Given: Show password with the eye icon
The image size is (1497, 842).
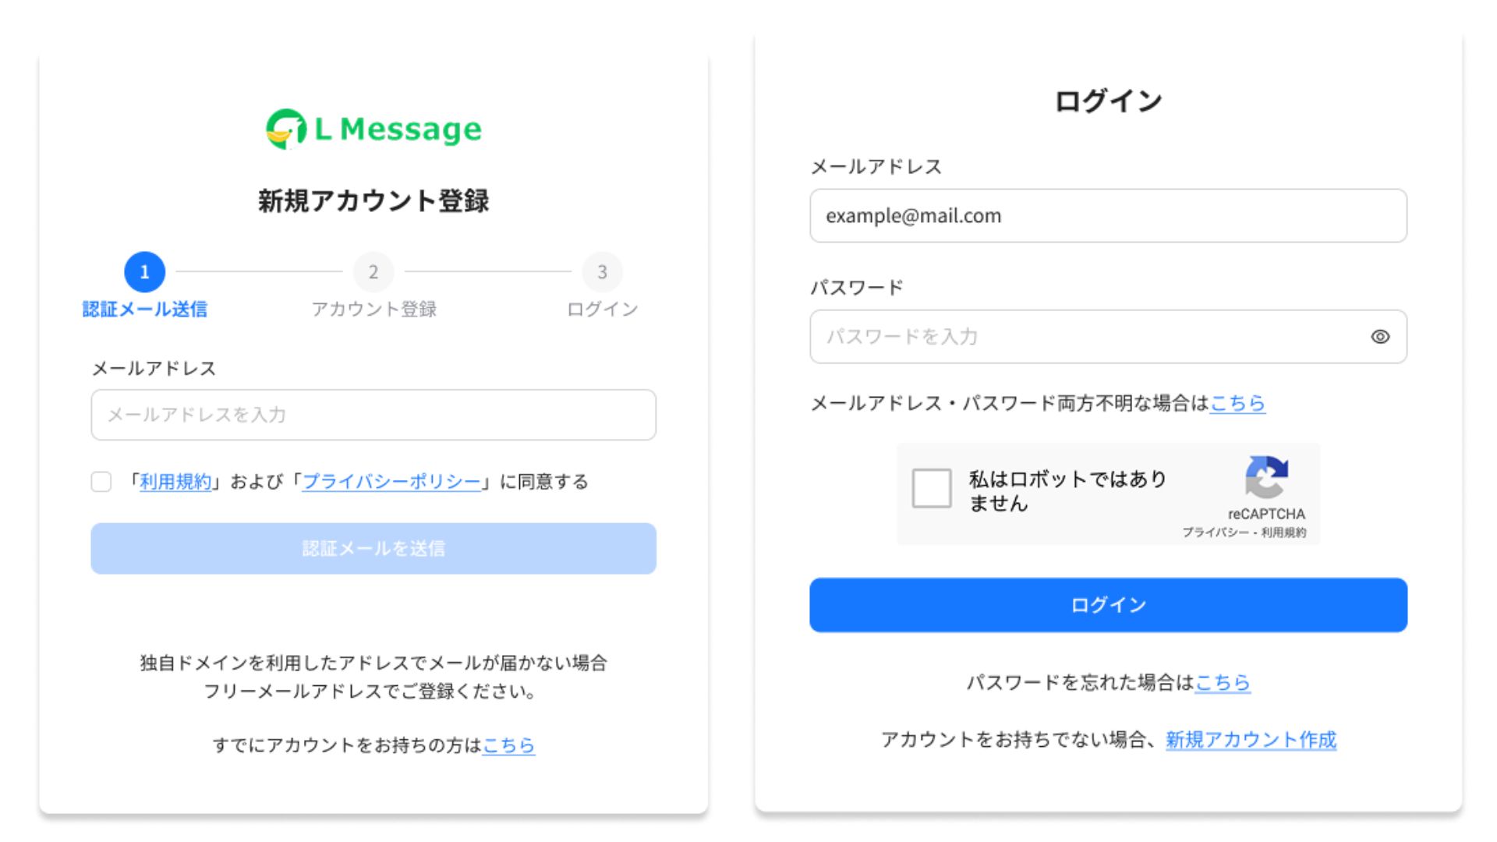Looking at the screenshot, I should click(x=1380, y=337).
